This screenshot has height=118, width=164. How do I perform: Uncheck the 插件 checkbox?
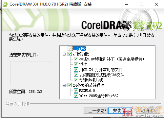(x=76, y=64)
